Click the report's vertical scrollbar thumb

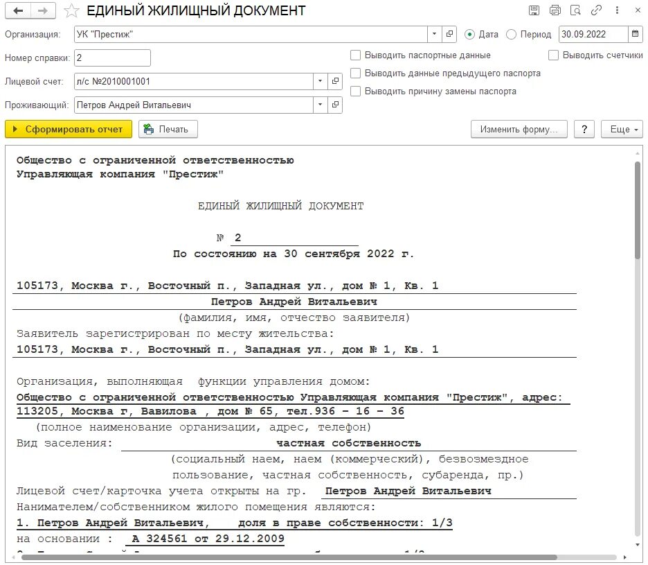click(638, 210)
